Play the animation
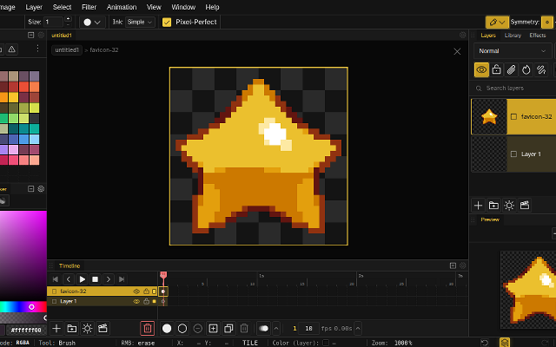Viewport: 556px width, 347px height. coord(82,279)
